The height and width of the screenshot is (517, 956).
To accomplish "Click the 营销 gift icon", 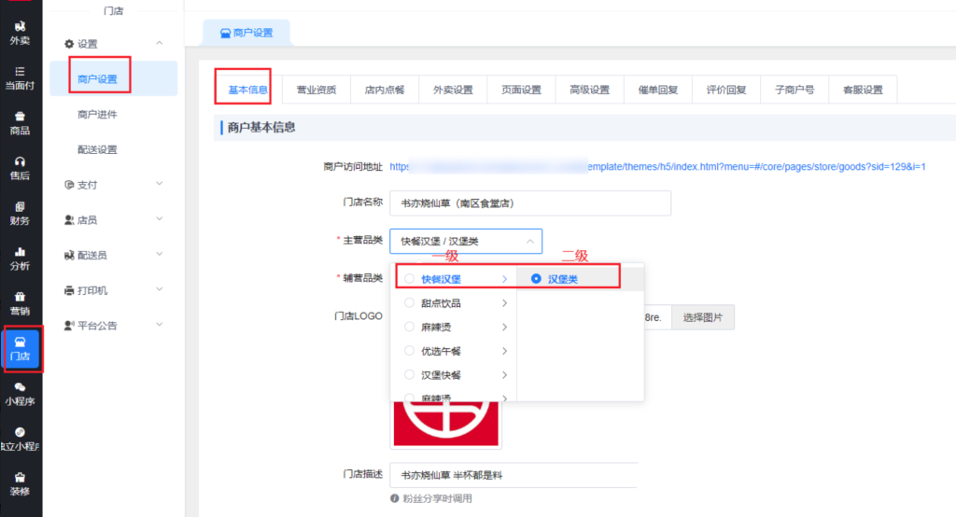I will (20, 302).
